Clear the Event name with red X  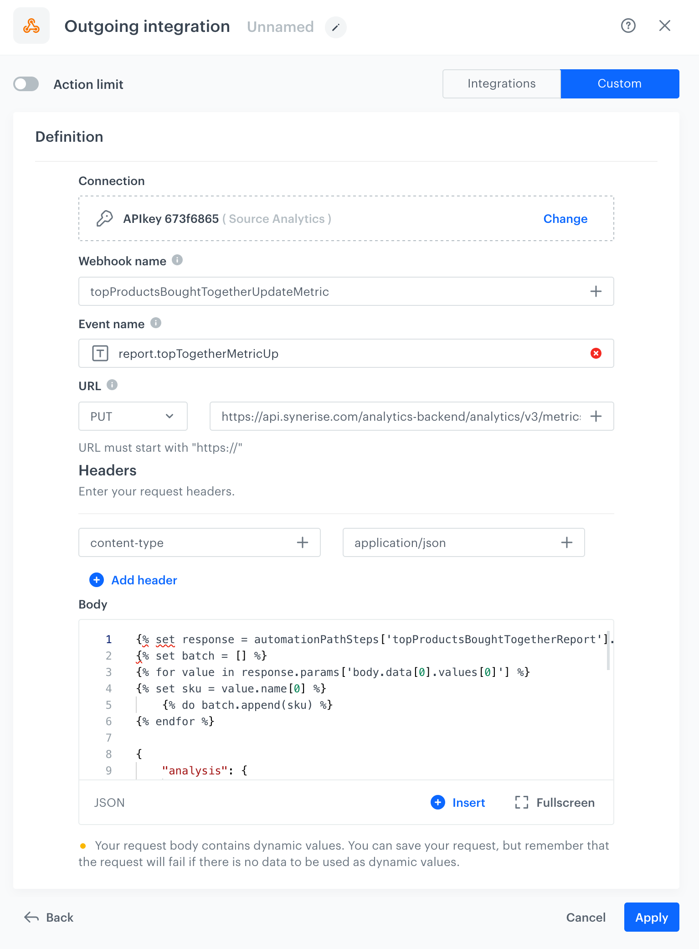click(596, 353)
